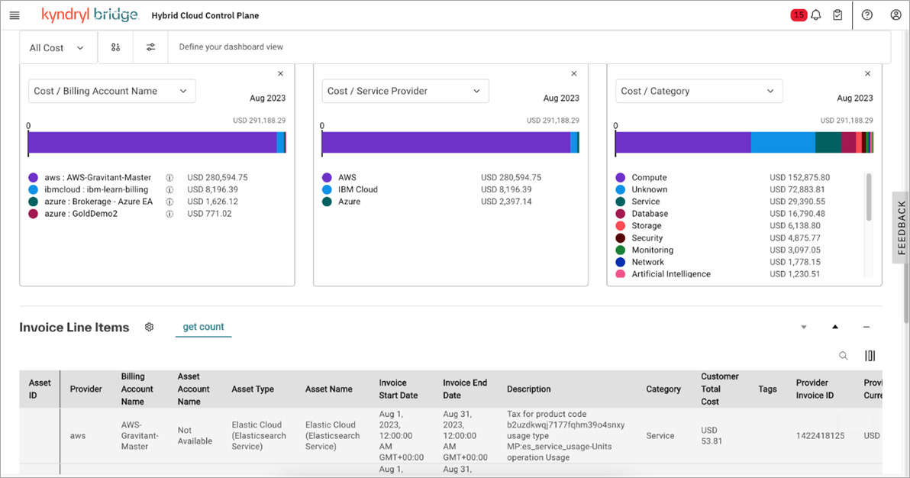This screenshot has height=478, width=910.
Task: Collapse Invoice Line Items with minus icon
Action: click(866, 327)
